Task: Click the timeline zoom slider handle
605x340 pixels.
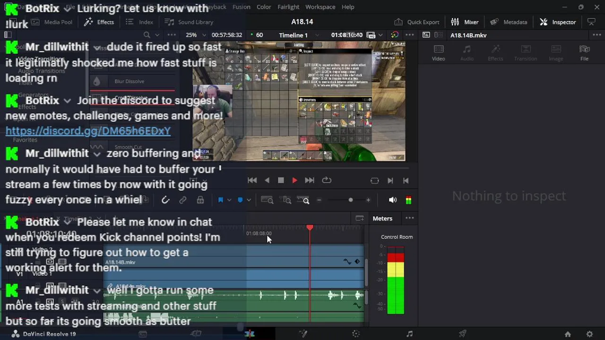Action: click(351, 200)
